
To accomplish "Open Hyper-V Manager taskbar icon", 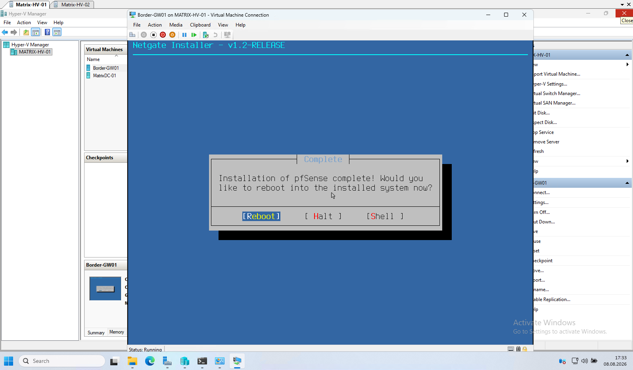I will [x=184, y=361].
